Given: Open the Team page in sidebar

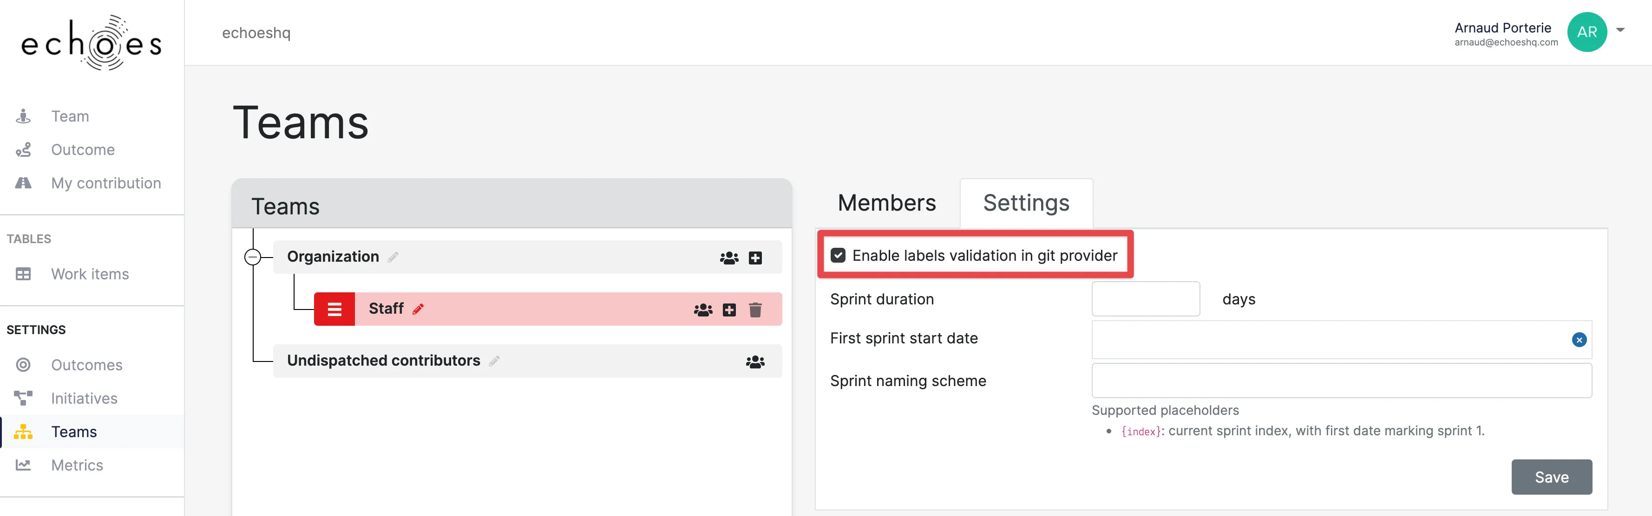Looking at the screenshot, I should [x=70, y=116].
